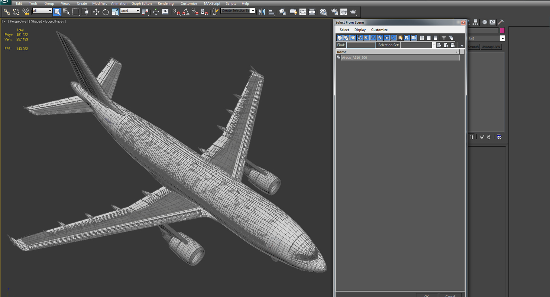Open the Modifiers menu
550x297 pixels.
100,3
